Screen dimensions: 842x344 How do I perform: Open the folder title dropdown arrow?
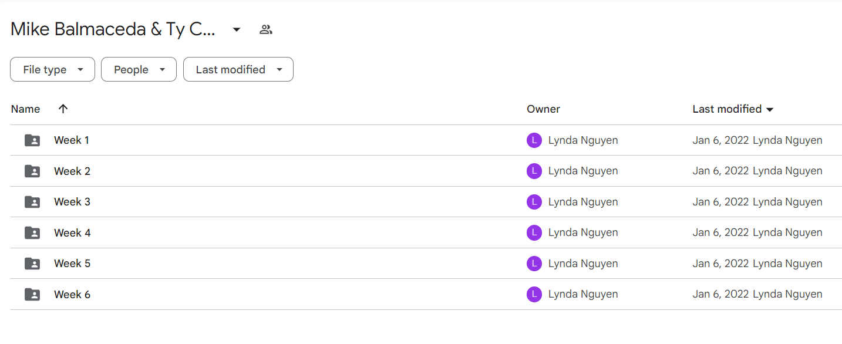(237, 29)
